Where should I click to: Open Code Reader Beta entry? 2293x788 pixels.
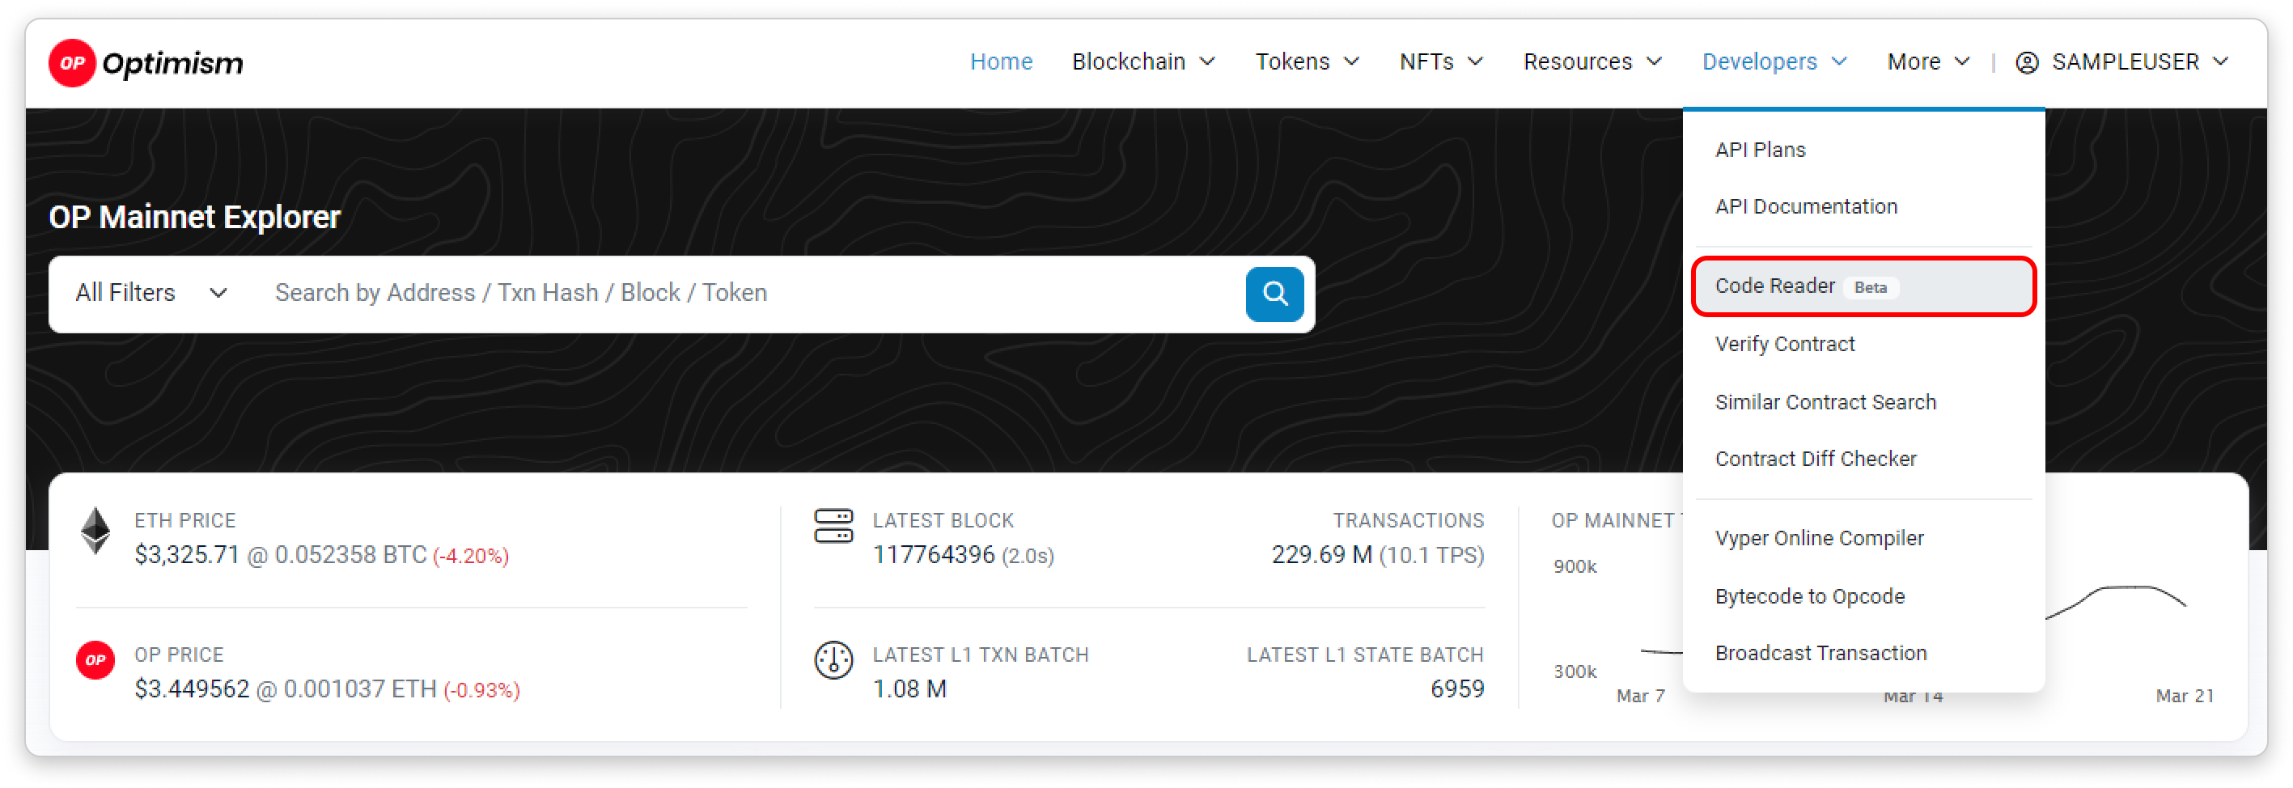point(1863,286)
